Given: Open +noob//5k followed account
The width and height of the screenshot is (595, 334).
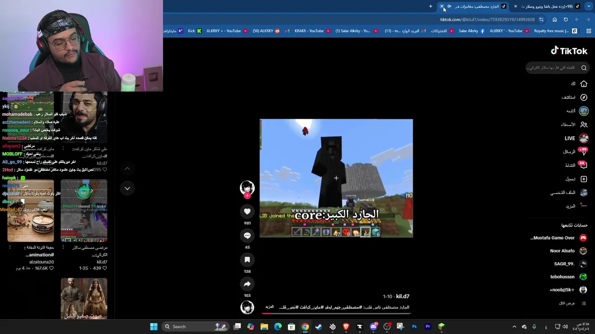Looking at the screenshot, I should [569, 290].
